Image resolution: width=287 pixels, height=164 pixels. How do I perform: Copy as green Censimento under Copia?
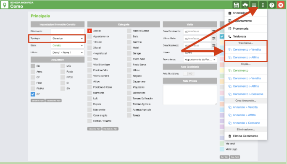[x=246, y=70]
